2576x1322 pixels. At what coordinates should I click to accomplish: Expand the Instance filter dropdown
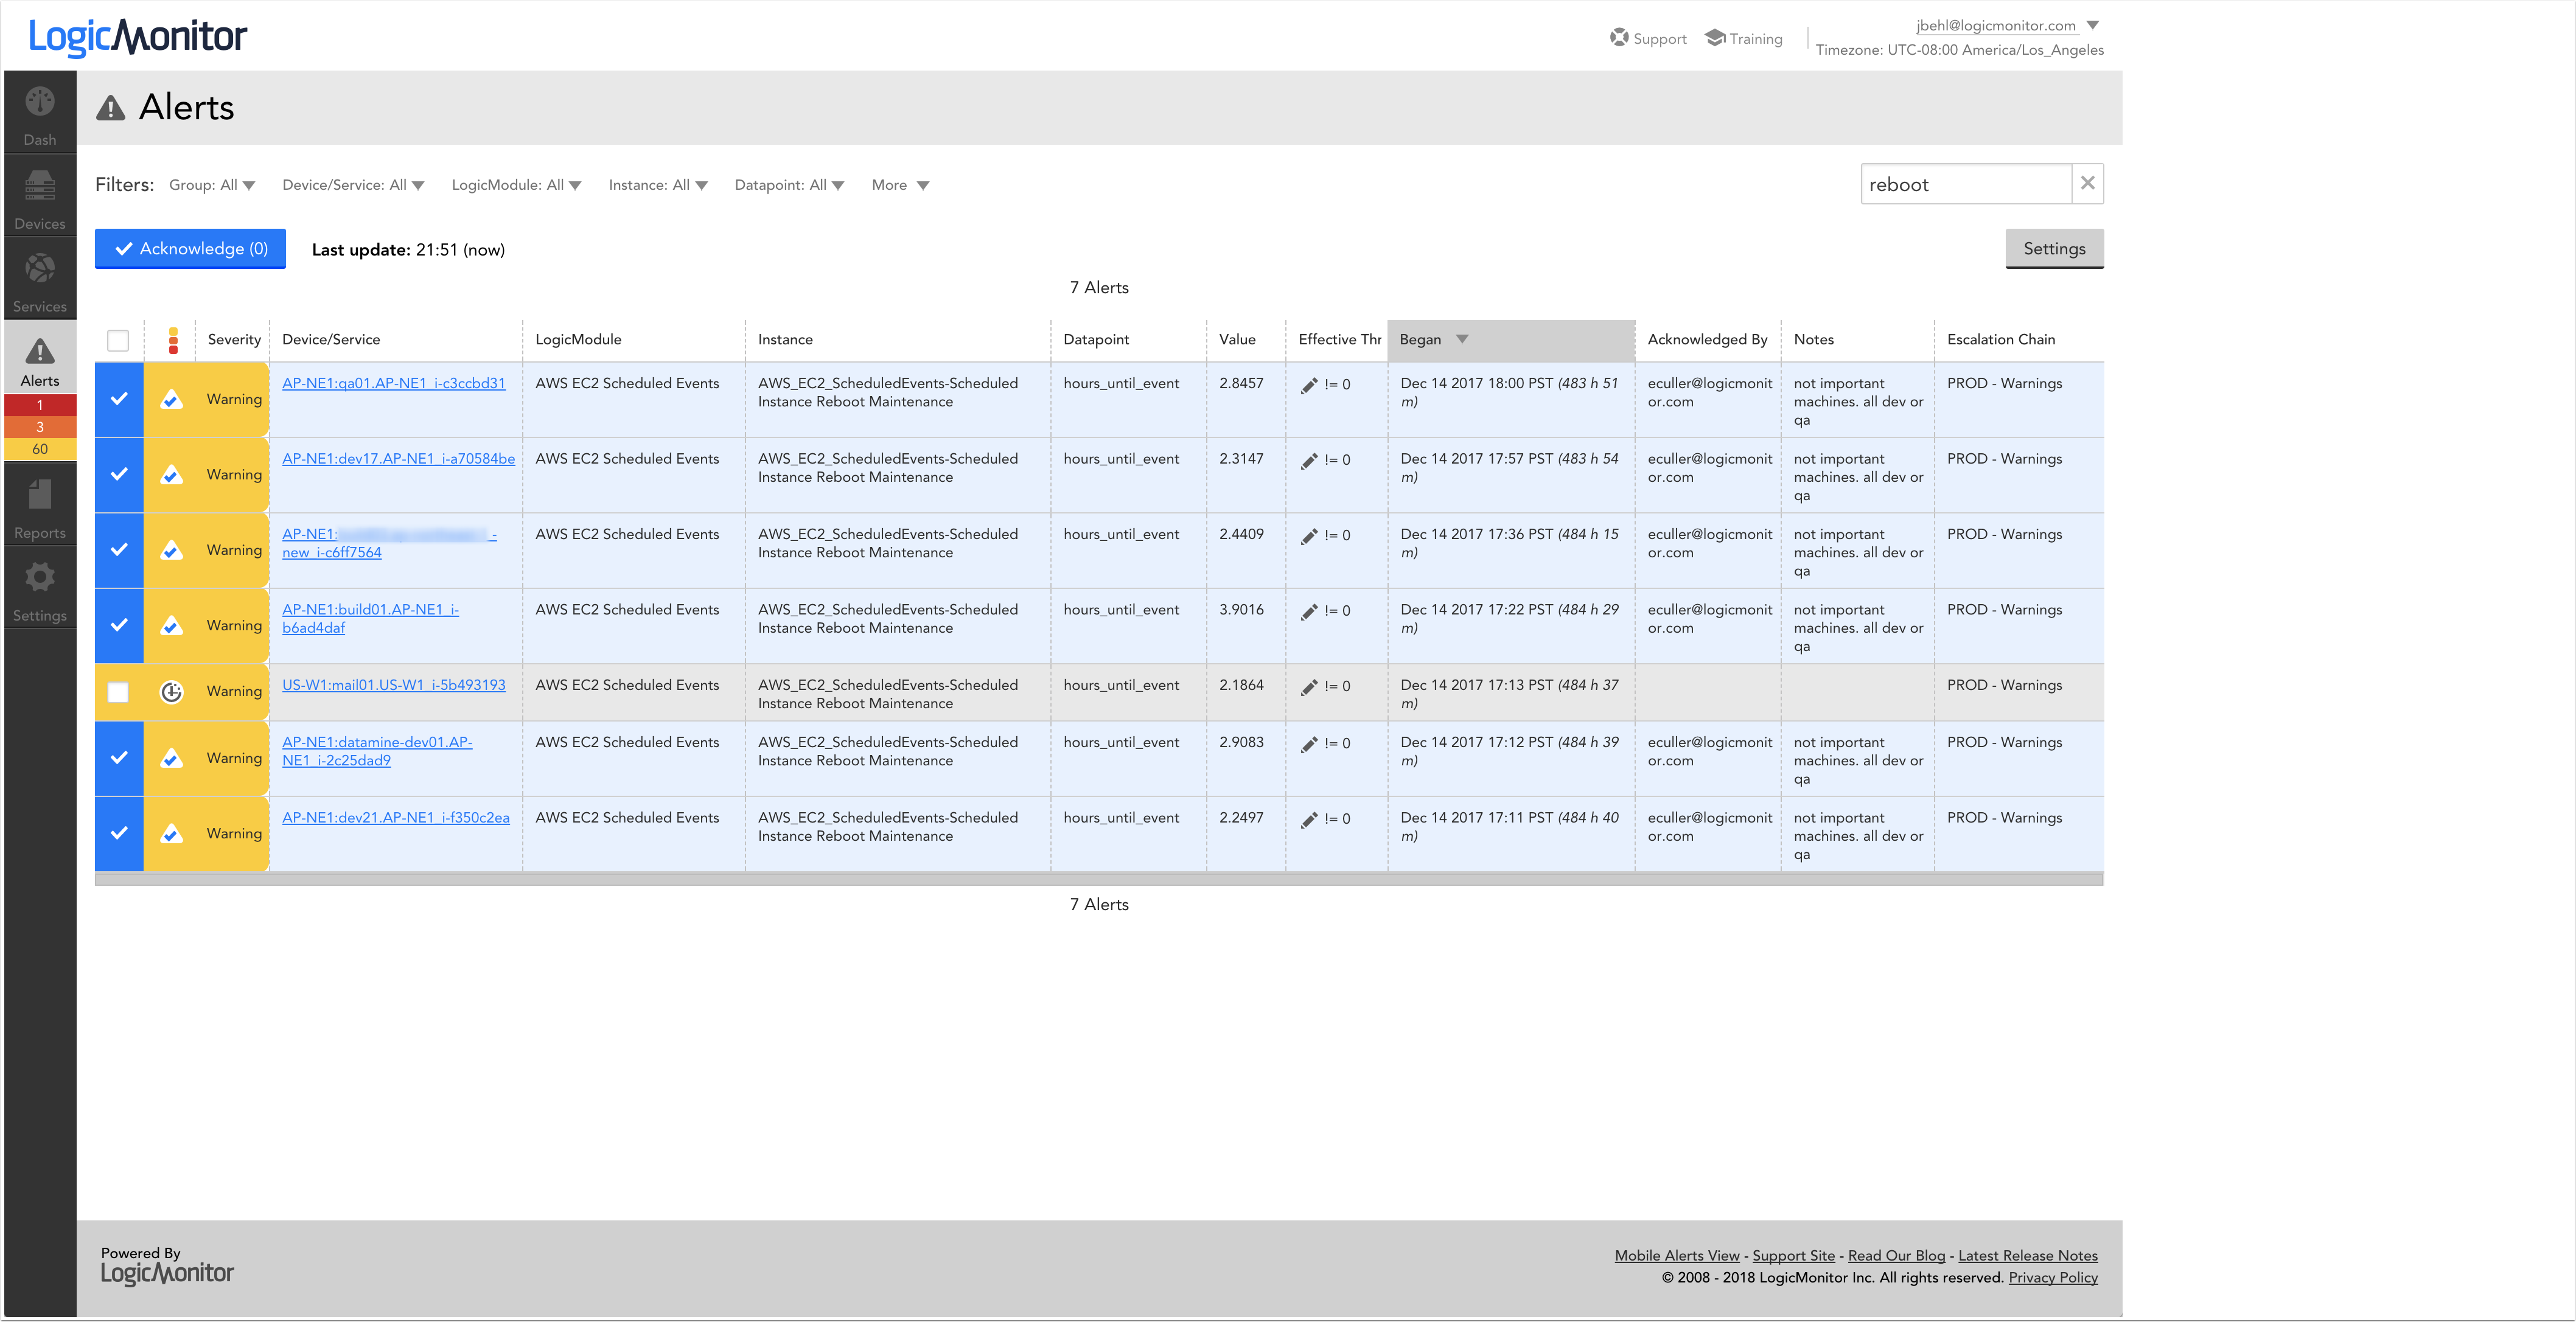pyautogui.click(x=658, y=185)
